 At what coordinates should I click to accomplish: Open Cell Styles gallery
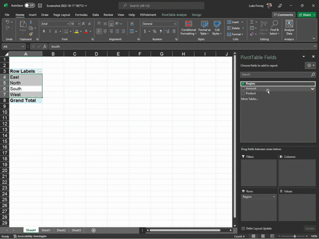coord(217,28)
